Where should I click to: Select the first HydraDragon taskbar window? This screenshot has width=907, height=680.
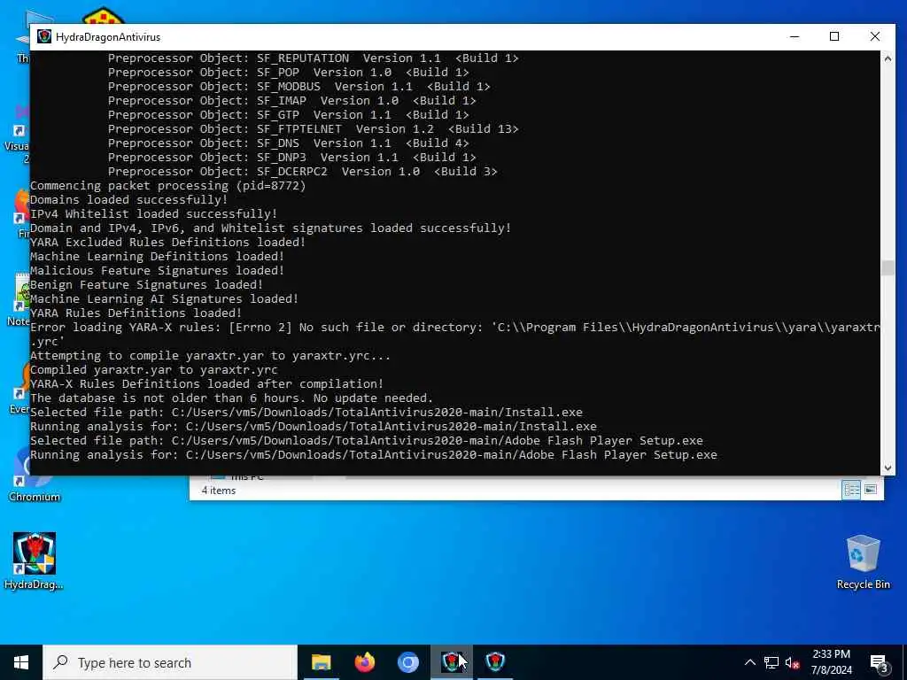click(x=452, y=662)
